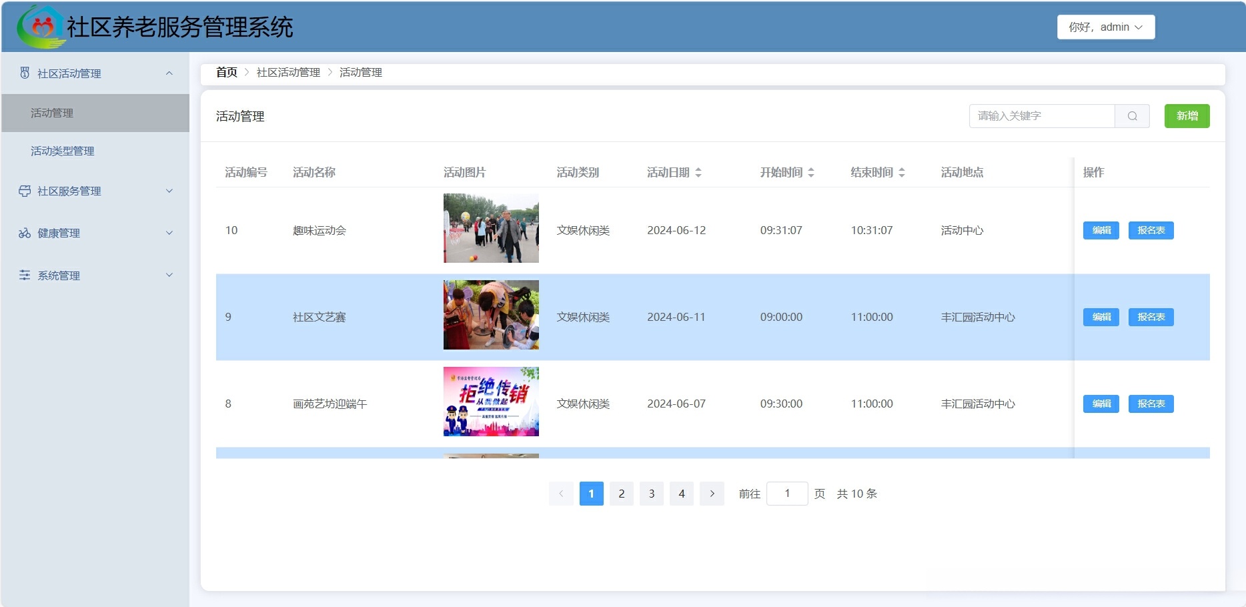Click the community care system logo
Viewport: 1246px width, 607px height.
pos(41,27)
